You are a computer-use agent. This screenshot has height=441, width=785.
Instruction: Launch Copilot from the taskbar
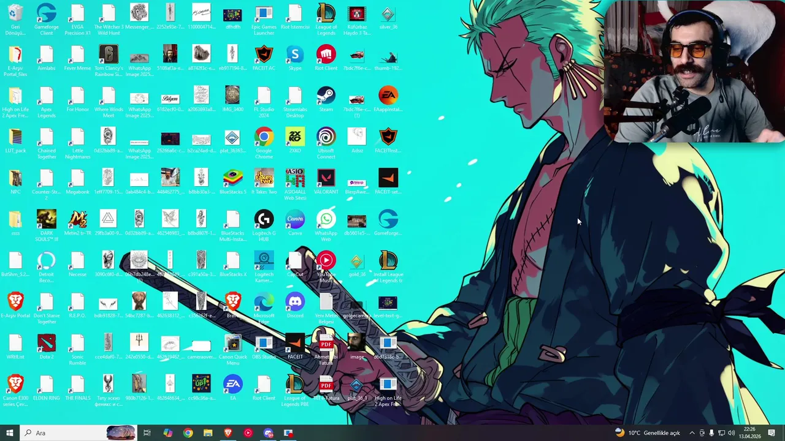167,433
